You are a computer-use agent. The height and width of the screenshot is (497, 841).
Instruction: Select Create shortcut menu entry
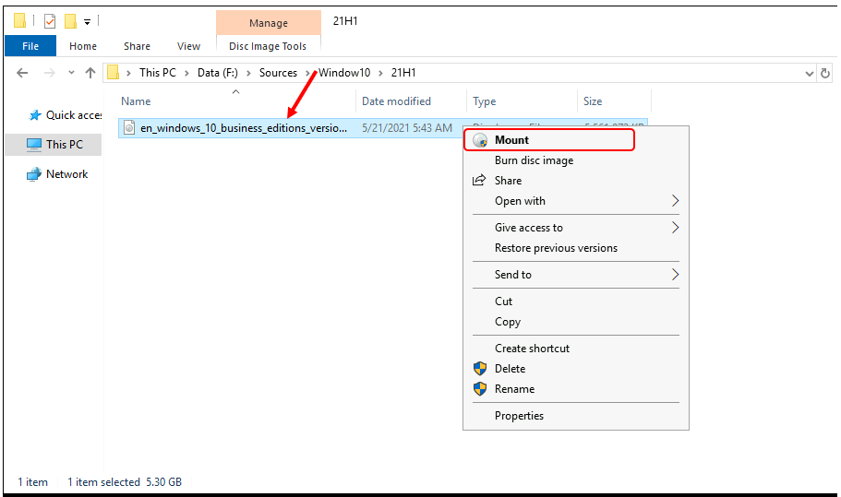coord(575,349)
